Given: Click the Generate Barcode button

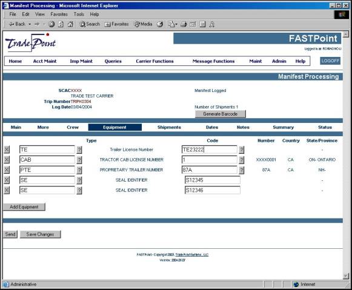Looking at the screenshot, I should [x=220, y=114].
